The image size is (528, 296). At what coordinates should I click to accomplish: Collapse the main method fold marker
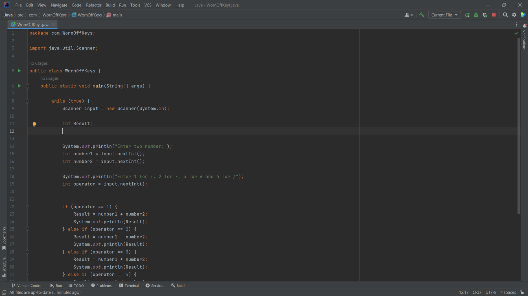point(27,86)
